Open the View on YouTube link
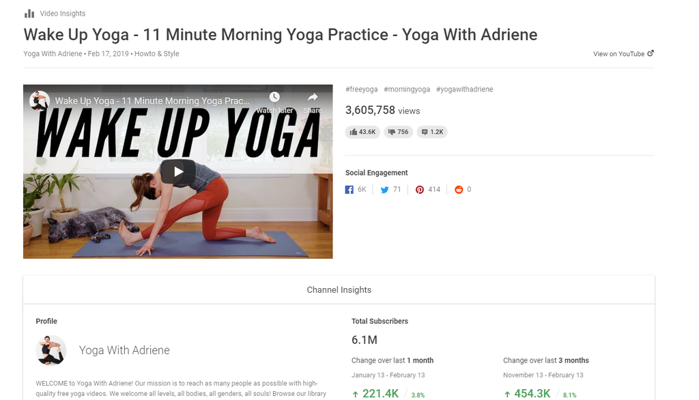 click(618, 54)
